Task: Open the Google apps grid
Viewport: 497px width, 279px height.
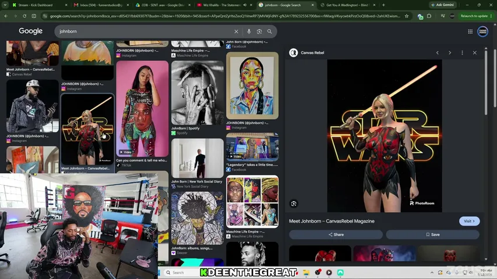Action: pos(470,31)
